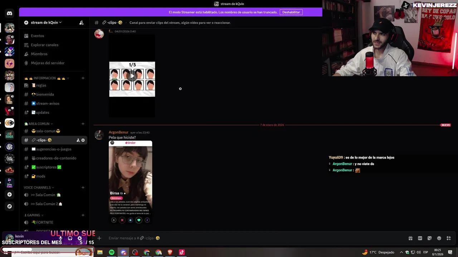
Task: Go to the reglas channel
Action: (54, 85)
